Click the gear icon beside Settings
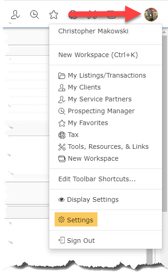The width and height of the screenshot is (168, 273). tap(61, 220)
